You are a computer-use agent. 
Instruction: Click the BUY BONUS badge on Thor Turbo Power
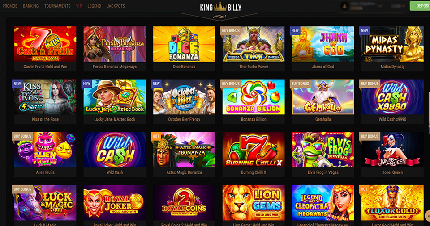pos(231,31)
